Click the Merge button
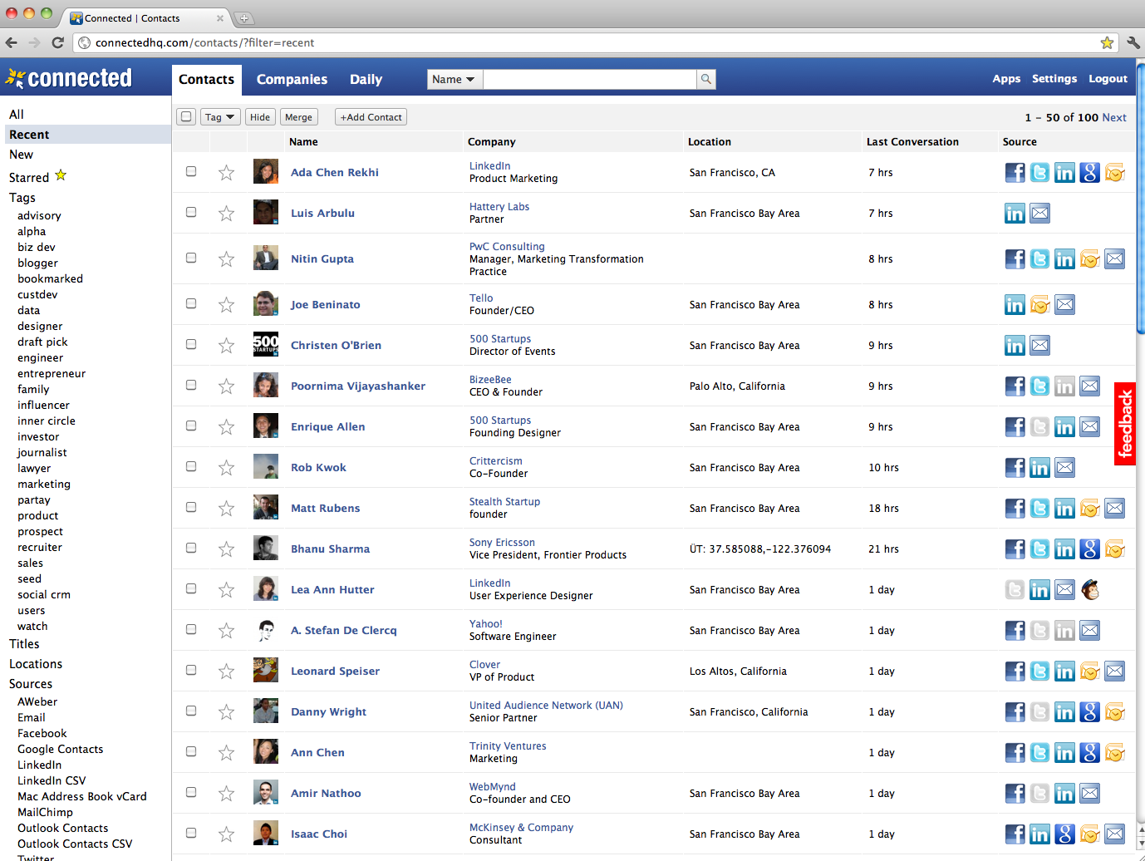Screen dimensions: 1145x861 pos(298,117)
